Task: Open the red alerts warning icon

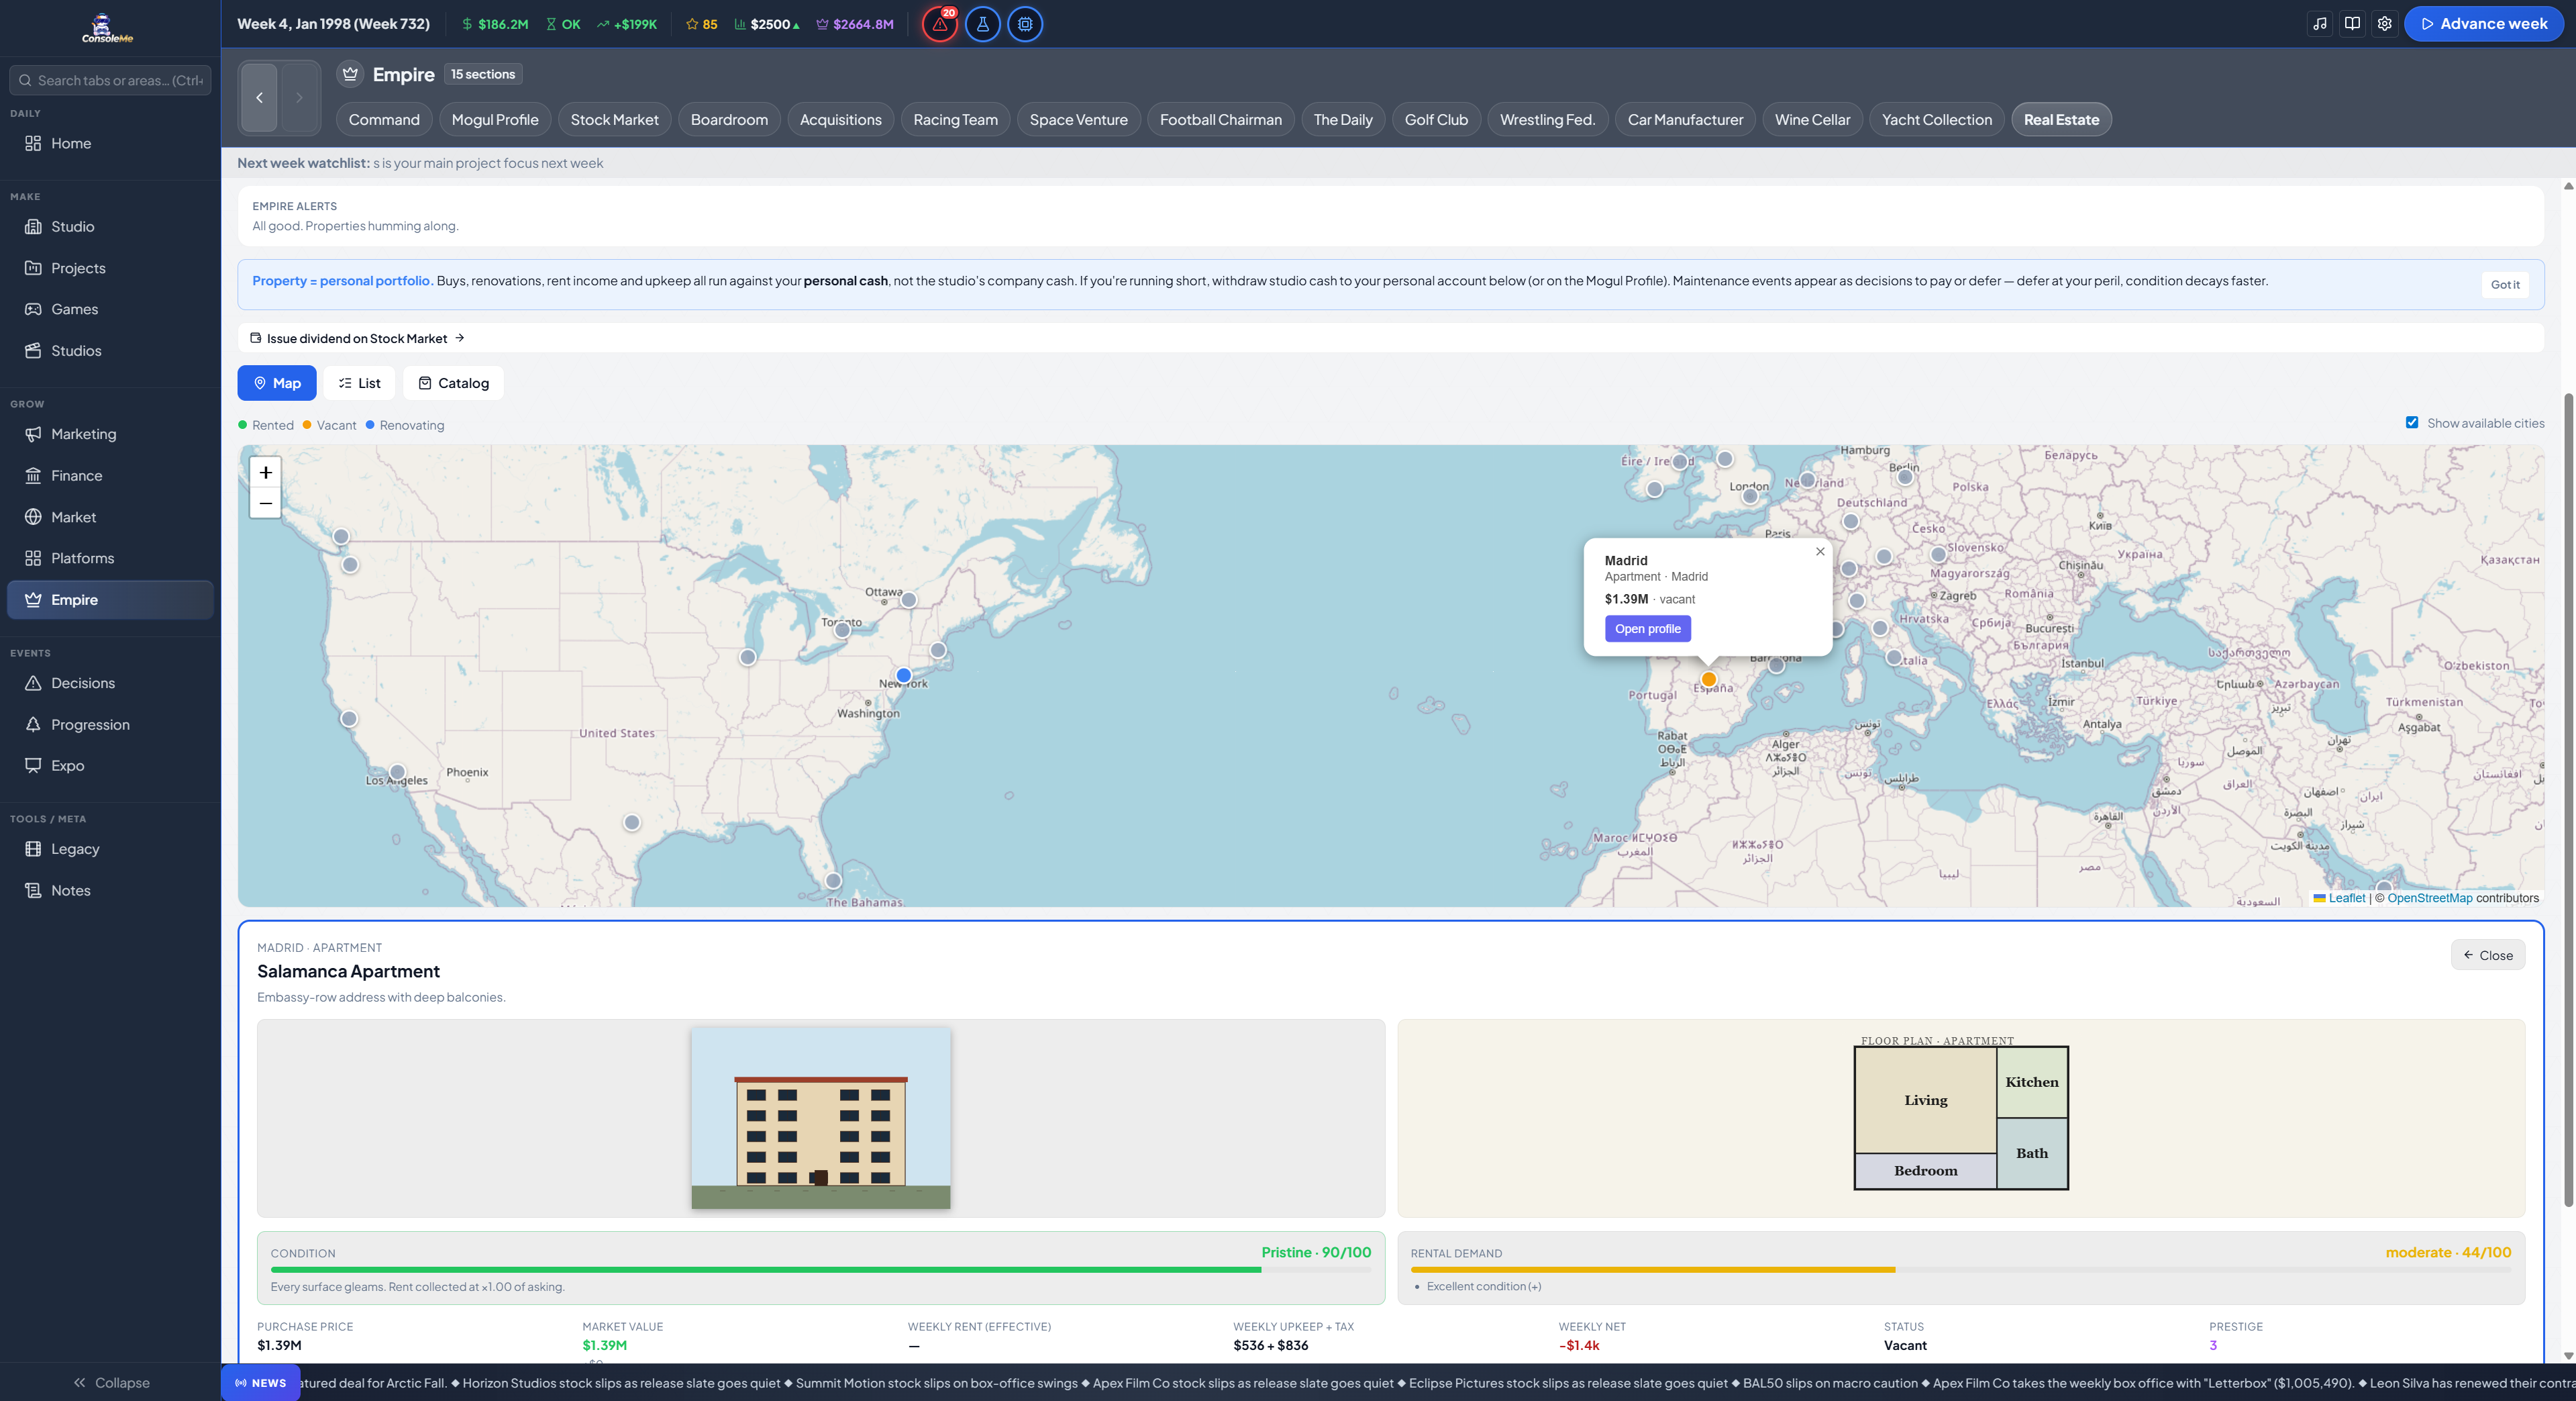Action: pos(939,24)
